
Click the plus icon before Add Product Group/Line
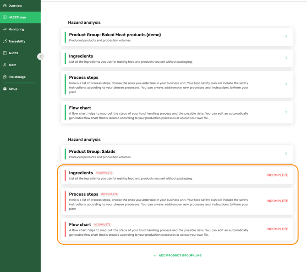point(155,255)
